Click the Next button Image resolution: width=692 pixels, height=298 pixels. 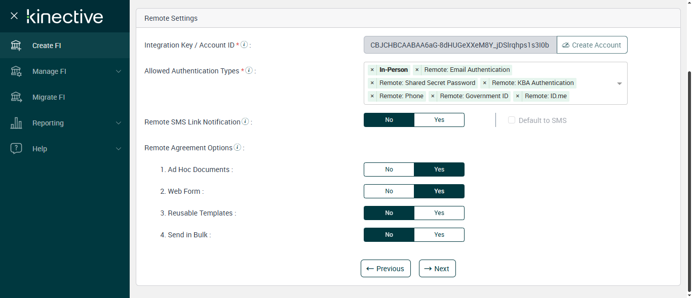click(x=437, y=269)
